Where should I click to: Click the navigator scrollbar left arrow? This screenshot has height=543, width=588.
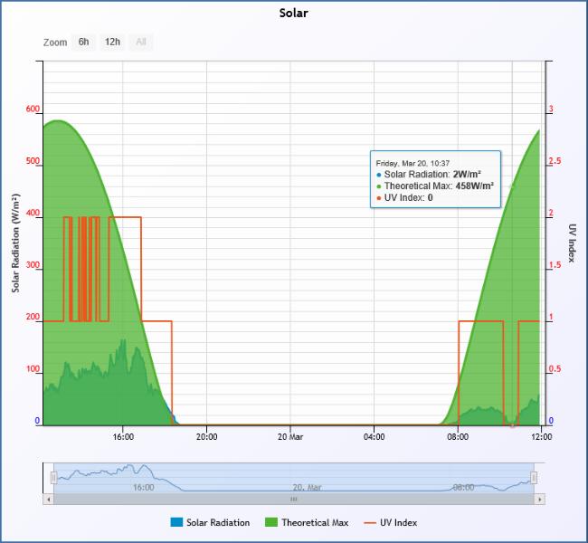pos(48,499)
